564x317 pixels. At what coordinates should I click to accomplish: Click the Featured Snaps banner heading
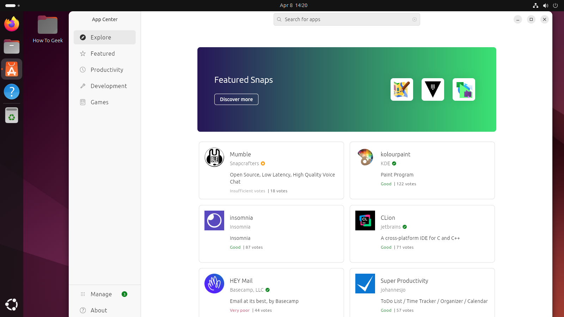pyautogui.click(x=244, y=80)
